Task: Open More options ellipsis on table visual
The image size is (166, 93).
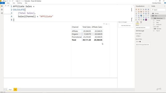Action: (x=109, y=24)
